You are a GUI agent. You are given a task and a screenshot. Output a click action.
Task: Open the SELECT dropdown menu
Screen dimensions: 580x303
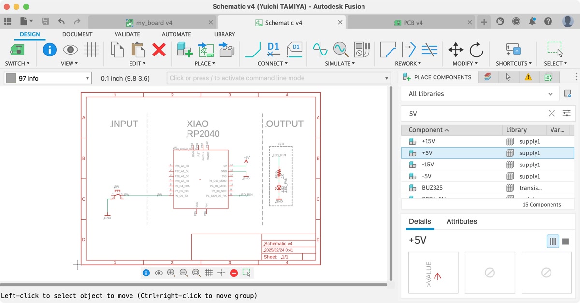pos(555,63)
